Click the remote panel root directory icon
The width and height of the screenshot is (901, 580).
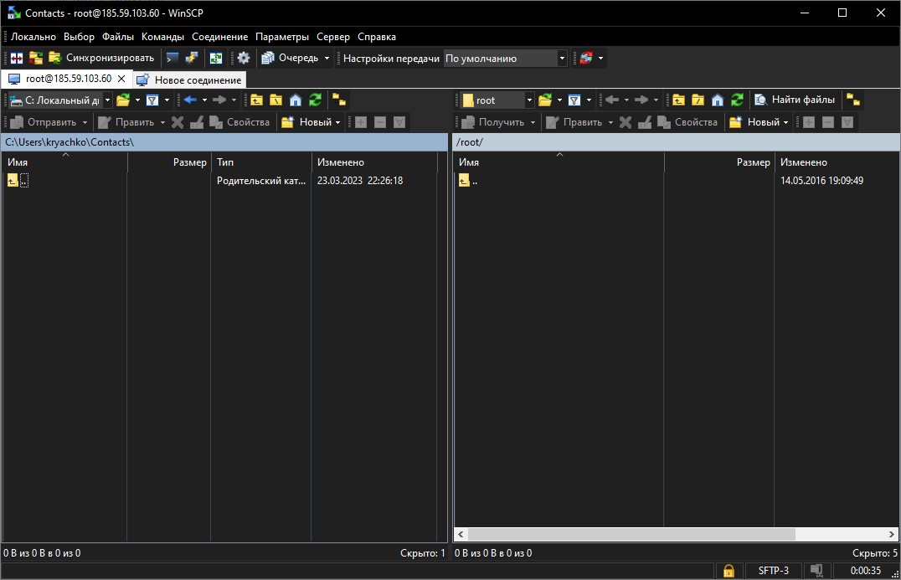tap(698, 100)
